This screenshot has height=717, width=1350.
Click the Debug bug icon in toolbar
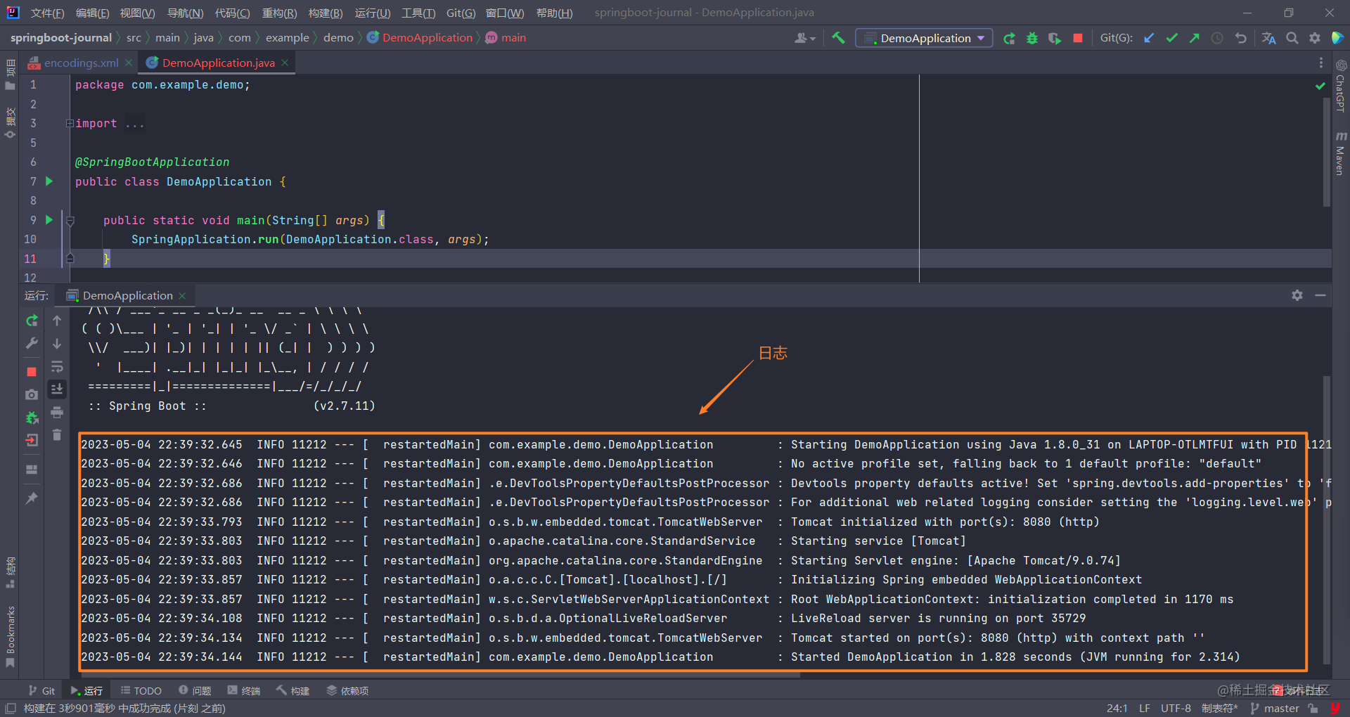point(1031,38)
